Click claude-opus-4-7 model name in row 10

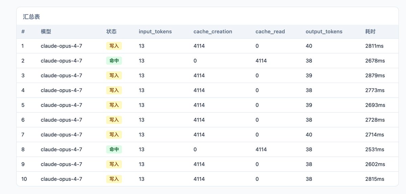61,179
